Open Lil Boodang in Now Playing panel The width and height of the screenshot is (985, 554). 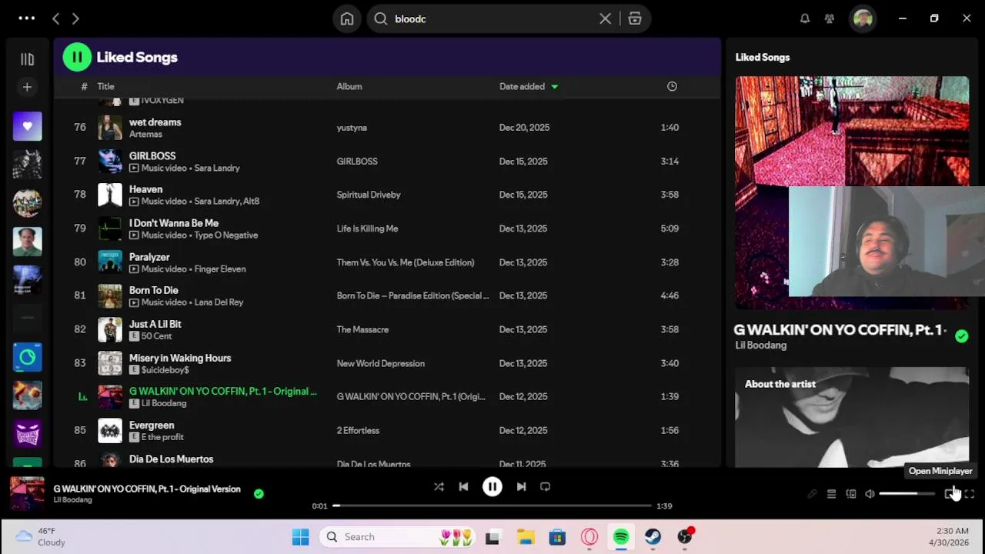click(760, 345)
